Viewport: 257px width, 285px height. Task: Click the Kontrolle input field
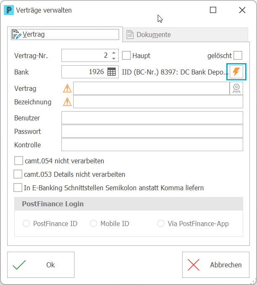pyautogui.click(x=152, y=145)
